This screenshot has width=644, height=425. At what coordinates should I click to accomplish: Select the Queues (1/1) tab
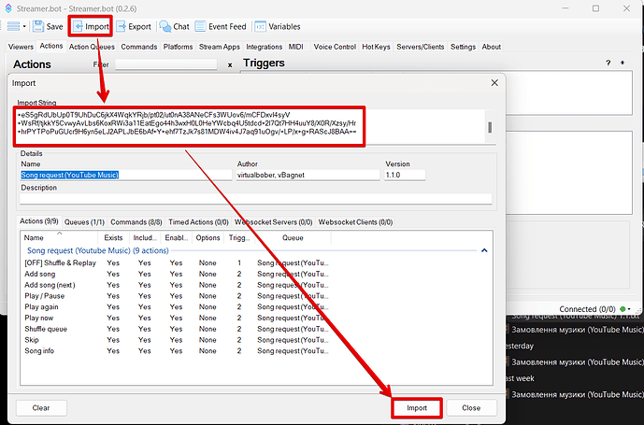click(x=84, y=222)
